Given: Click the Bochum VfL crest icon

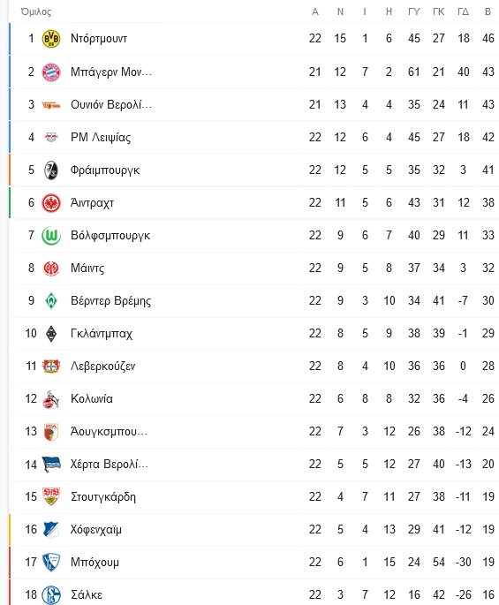Looking at the screenshot, I should 51,563.
